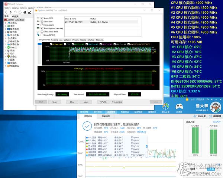Toggle the Stress cache checkbox
Screen dimensions: 223x178
[x=42, y=25]
